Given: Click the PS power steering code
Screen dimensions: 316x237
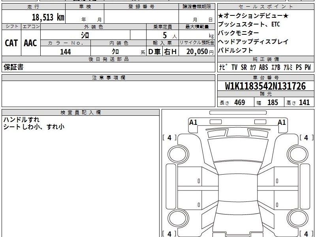Looking at the screenshot, I should [x=299, y=67].
